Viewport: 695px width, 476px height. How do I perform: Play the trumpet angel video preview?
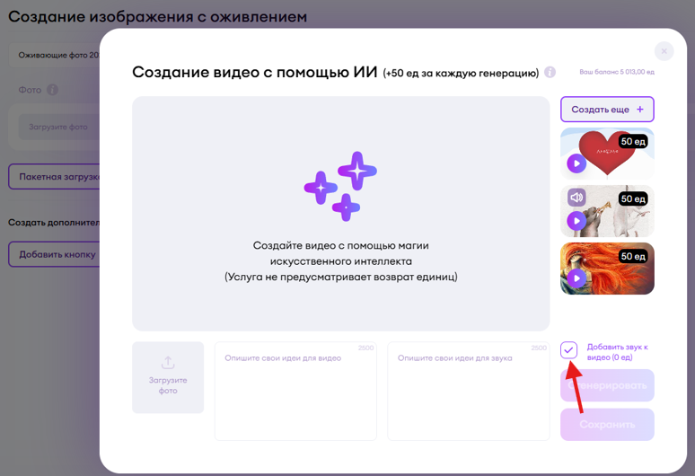576,221
